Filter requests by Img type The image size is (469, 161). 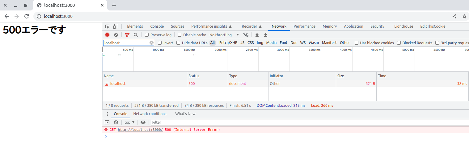pos(260,43)
